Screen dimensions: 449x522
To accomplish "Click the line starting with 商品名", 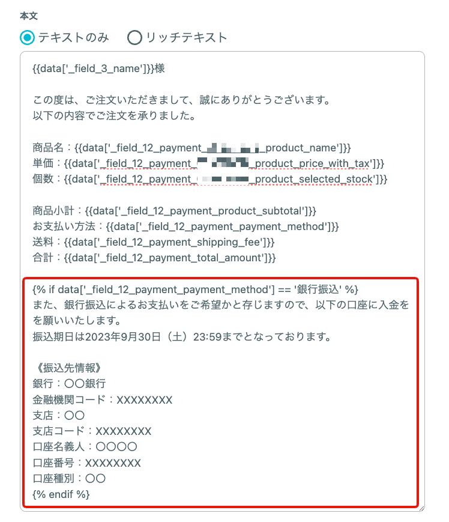I will click(x=191, y=148).
